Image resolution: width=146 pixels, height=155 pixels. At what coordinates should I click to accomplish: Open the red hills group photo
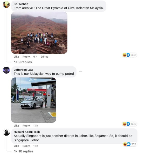click(x=39, y=33)
